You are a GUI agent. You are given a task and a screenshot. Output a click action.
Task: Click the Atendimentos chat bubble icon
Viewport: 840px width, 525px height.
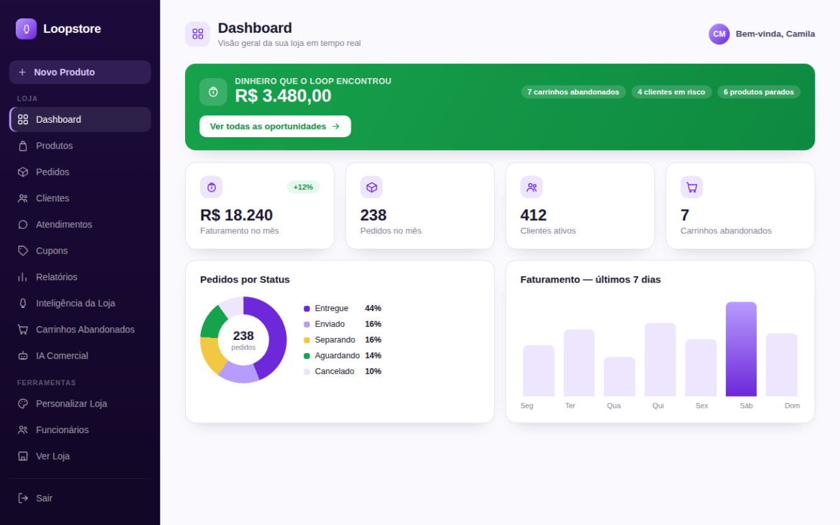[x=23, y=225]
